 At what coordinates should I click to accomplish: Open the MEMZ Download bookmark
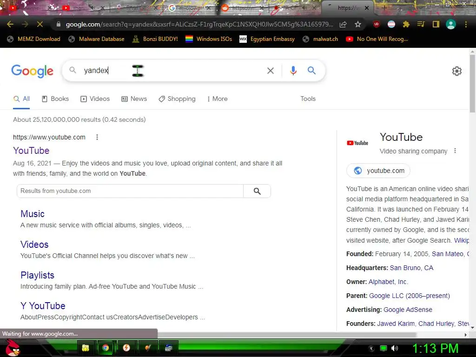click(33, 39)
